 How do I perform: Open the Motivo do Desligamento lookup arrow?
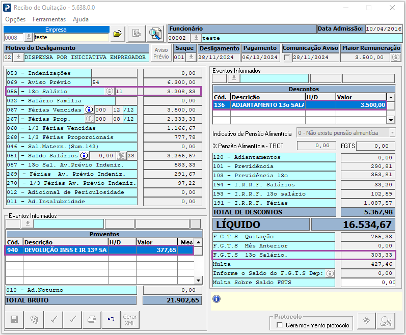[18, 58]
